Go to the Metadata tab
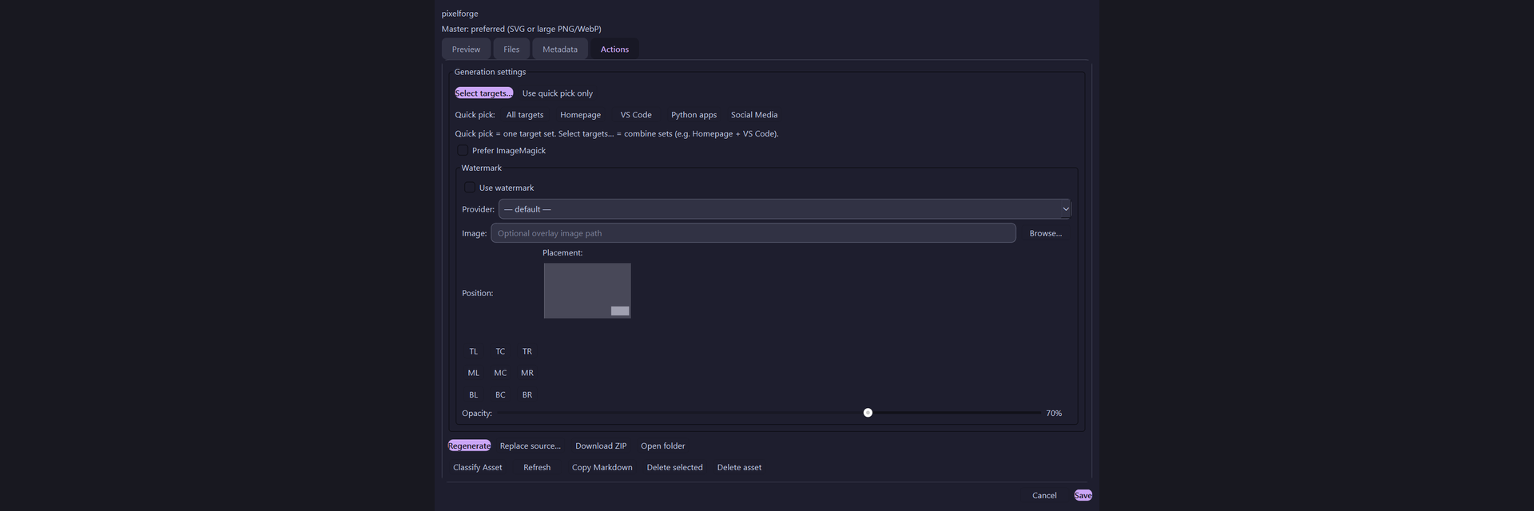 point(560,50)
